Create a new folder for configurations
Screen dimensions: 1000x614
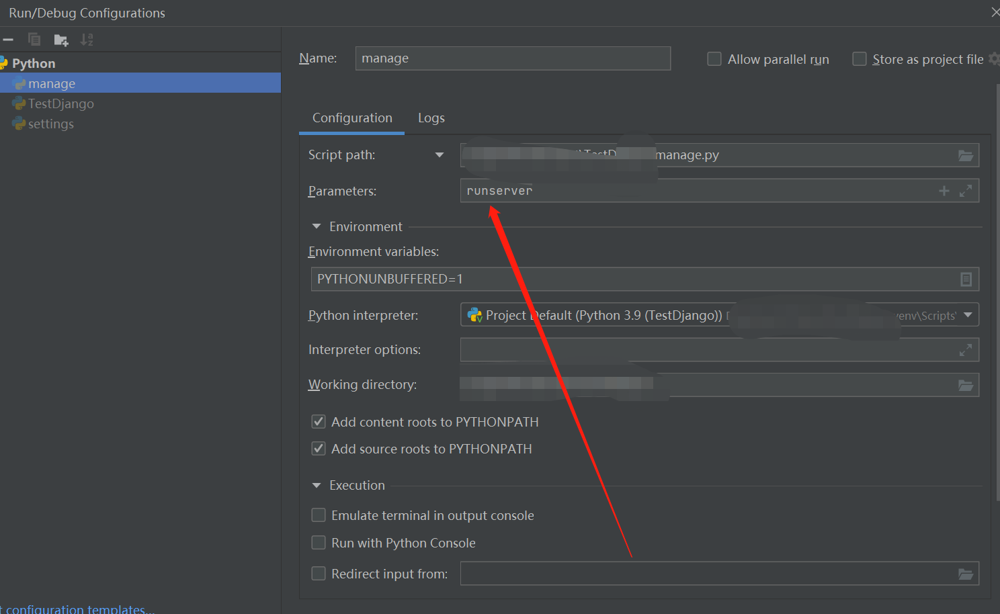[x=60, y=39]
